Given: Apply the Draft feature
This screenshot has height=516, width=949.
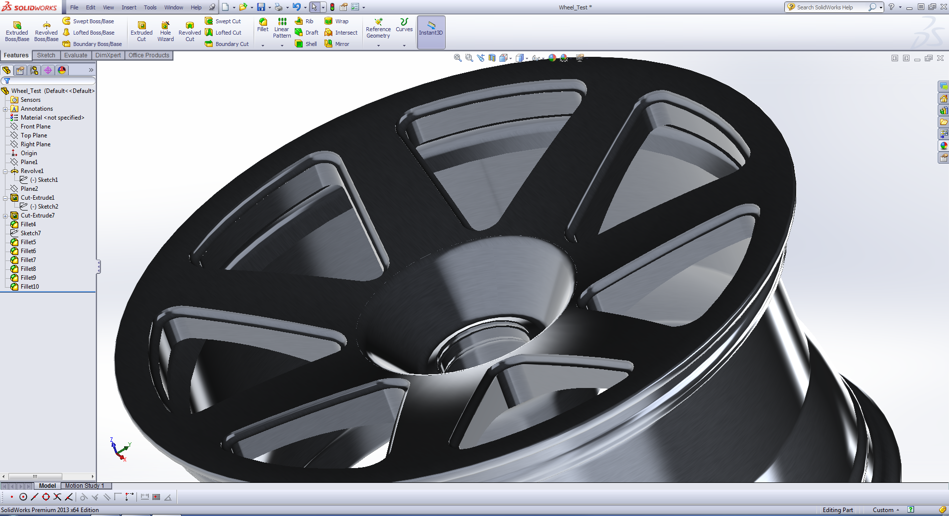Looking at the screenshot, I should [x=307, y=33].
